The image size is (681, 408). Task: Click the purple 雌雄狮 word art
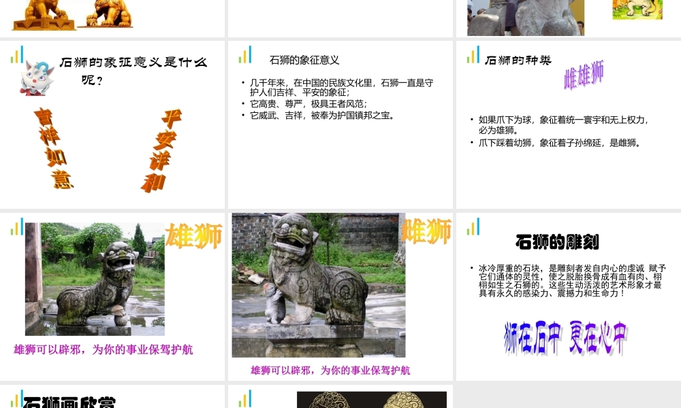pos(584,75)
